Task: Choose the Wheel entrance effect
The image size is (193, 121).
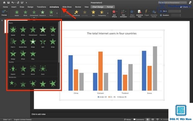Action: click(23, 55)
